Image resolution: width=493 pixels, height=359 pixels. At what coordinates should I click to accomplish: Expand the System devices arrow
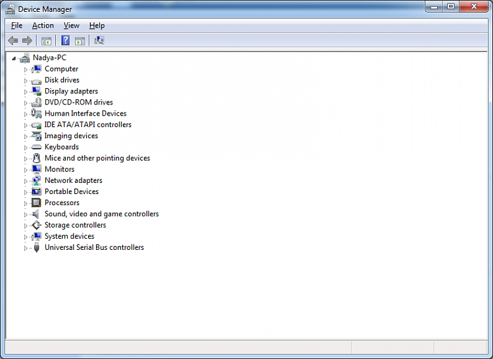(26, 237)
